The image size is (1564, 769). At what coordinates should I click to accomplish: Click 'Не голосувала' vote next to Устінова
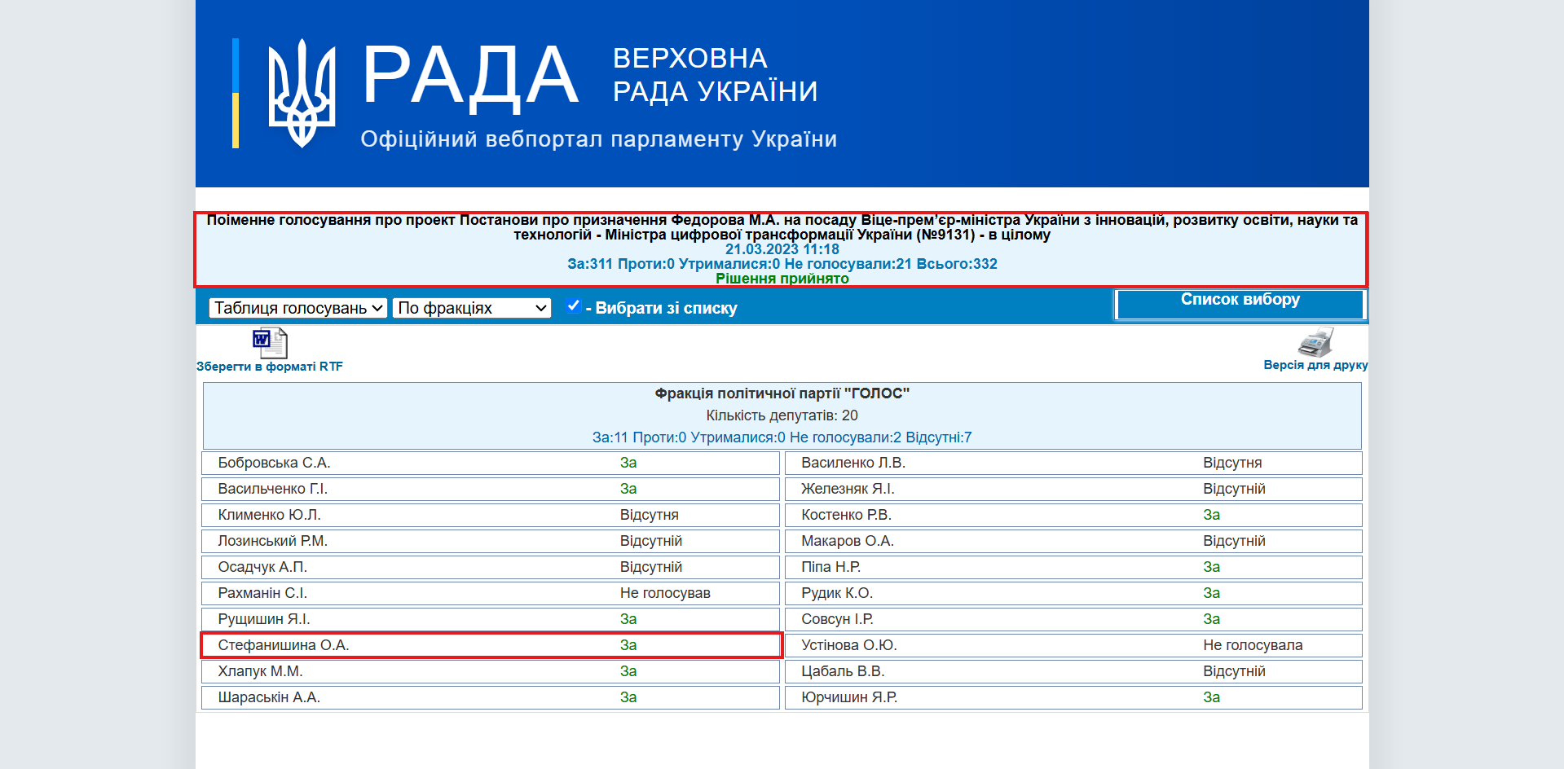coord(1253,645)
